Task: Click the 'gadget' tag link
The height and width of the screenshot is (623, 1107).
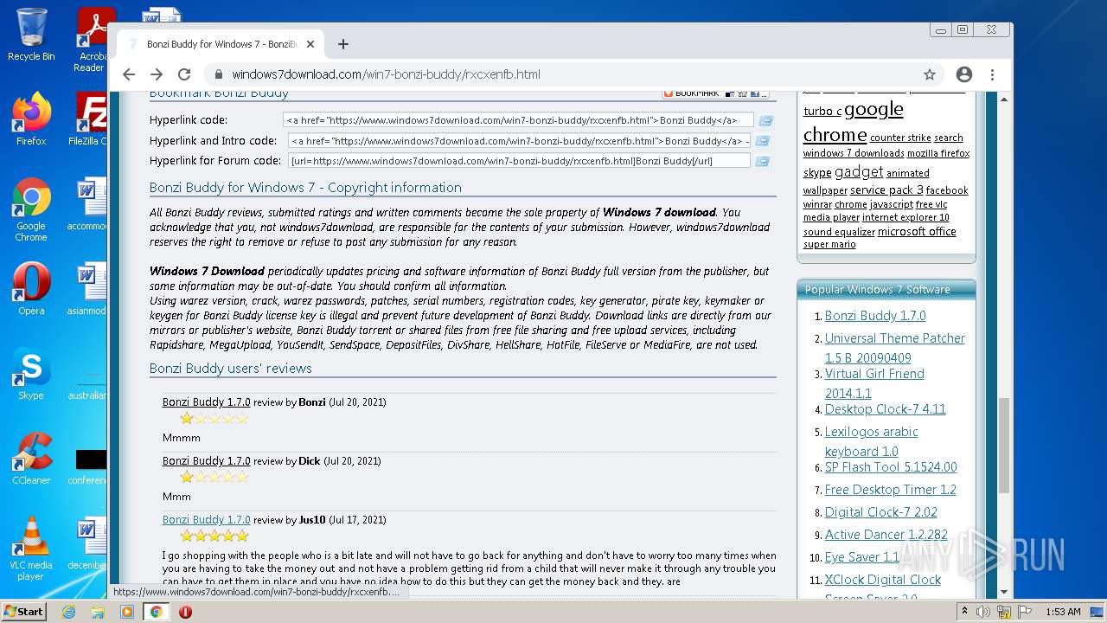Action: click(x=859, y=171)
